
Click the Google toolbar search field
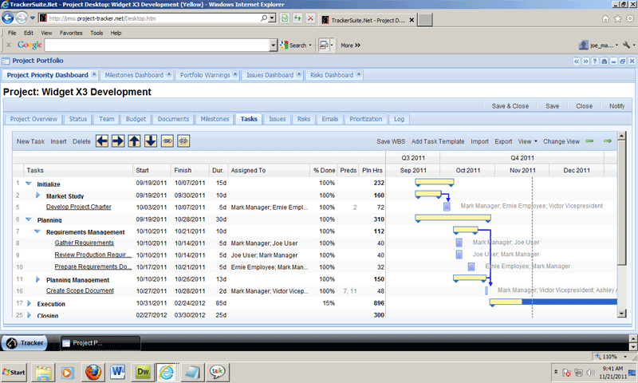(157, 45)
